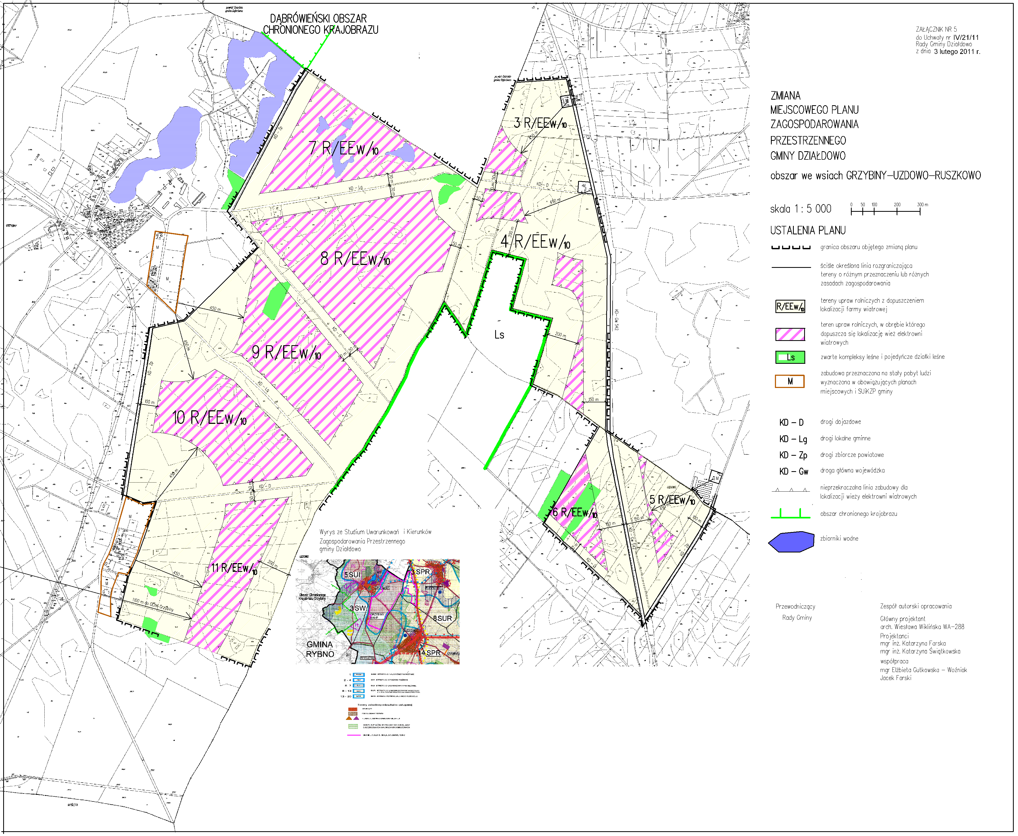Click the 10 R/EEw/10 zone label
Viewport: 1018px width, 836px height.
[209, 417]
